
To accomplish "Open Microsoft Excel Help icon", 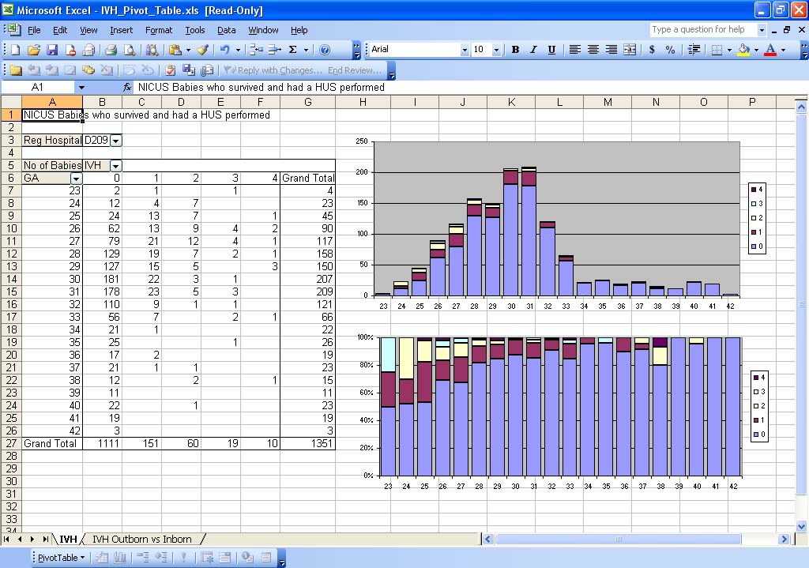I will [325, 50].
